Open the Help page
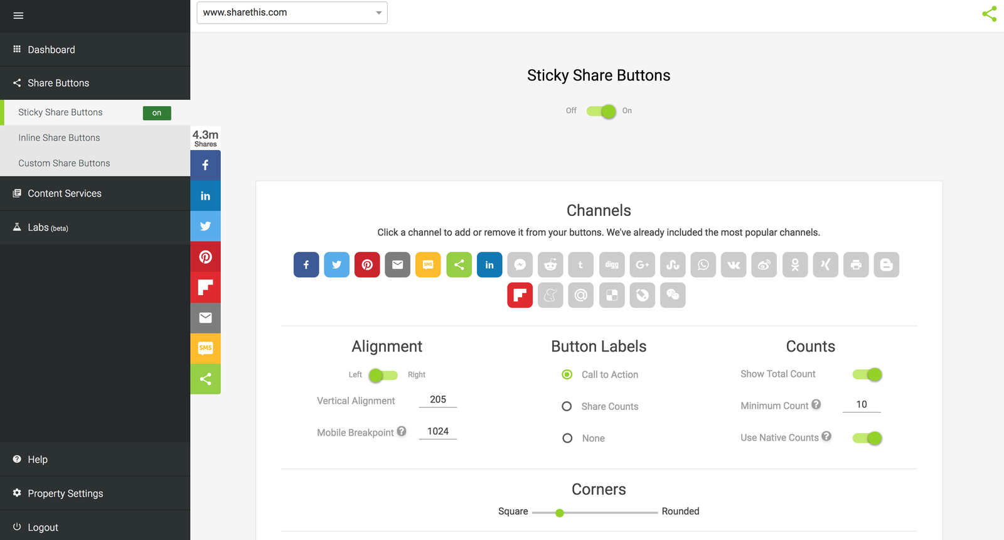Viewport: 1004px width, 540px height. [95, 460]
